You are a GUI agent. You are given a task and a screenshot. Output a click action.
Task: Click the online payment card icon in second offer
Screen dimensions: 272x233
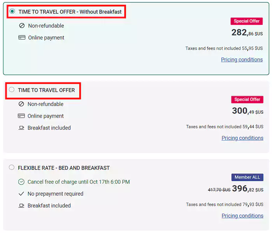tap(21, 116)
